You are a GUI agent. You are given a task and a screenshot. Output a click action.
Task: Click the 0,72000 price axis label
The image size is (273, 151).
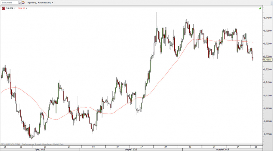click(268, 69)
